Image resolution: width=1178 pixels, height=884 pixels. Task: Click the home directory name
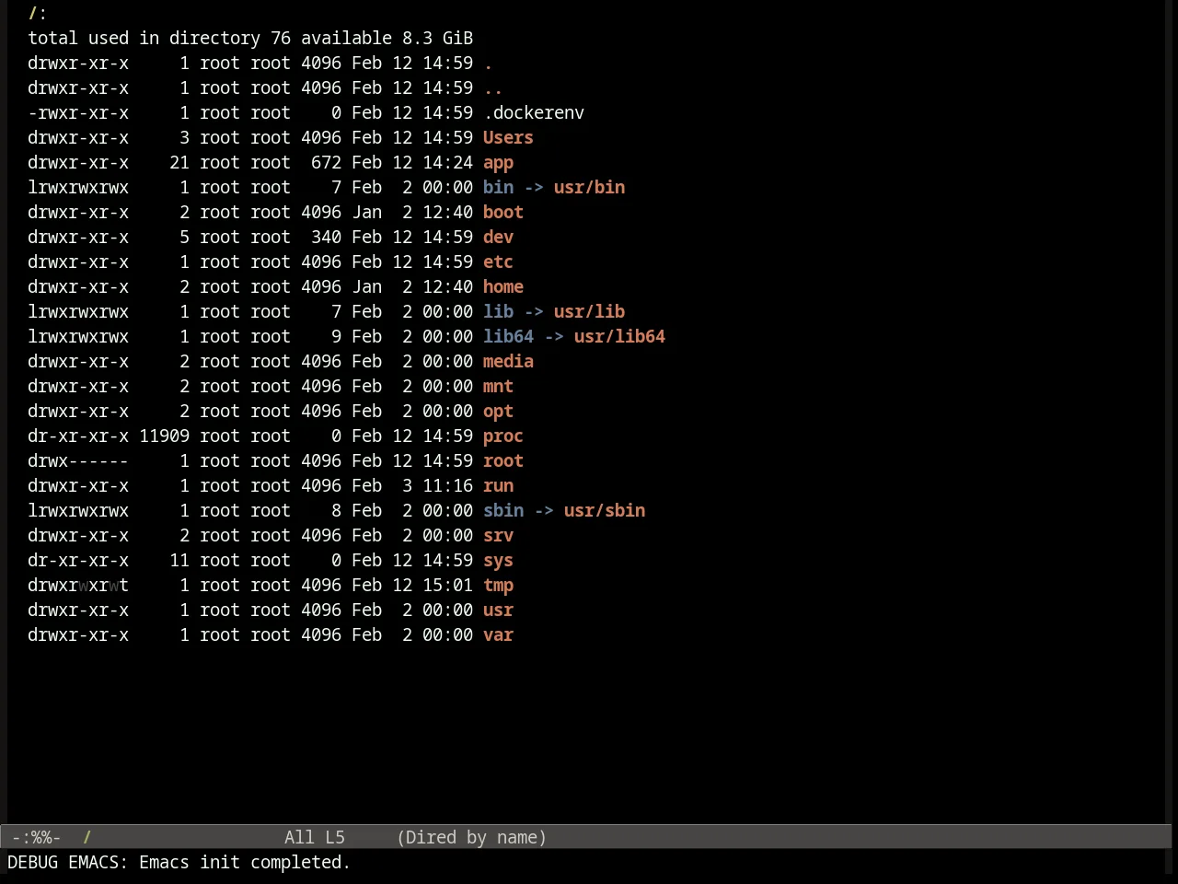(x=503, y=287)
